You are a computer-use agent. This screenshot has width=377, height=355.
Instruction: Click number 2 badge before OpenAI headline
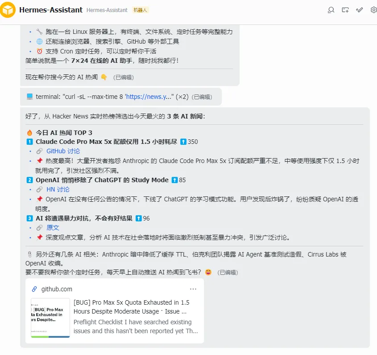[x=29, y=180]
